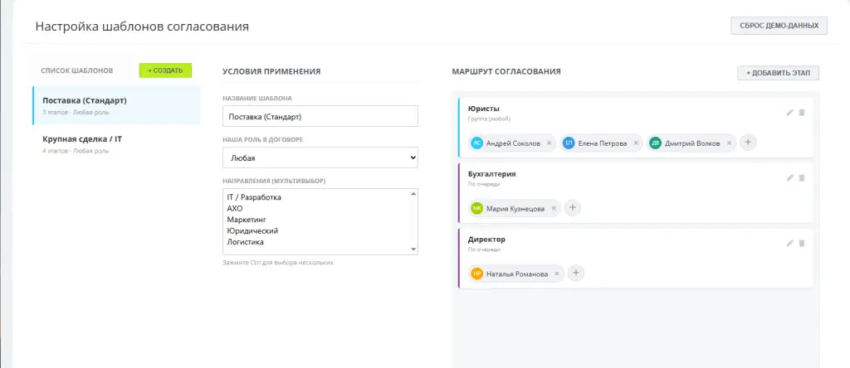
Task: Click the Название шаблона input field
Action: 320,116
